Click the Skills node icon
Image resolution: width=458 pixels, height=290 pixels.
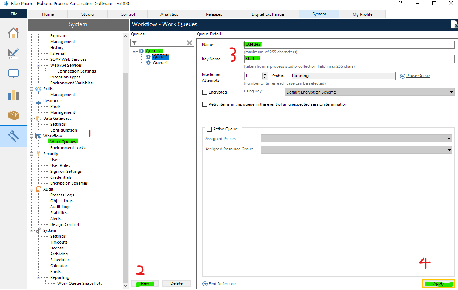(38, 89)
